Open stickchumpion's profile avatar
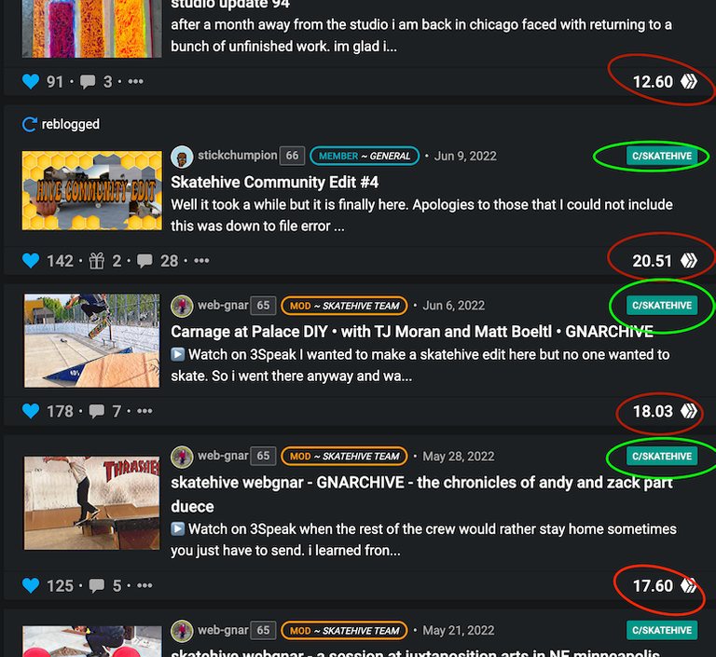This screenshot has height=657, width=716. (182, 157)
